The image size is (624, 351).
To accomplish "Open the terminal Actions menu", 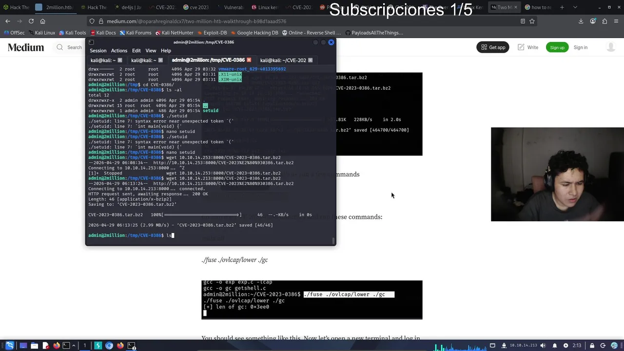I will [119, 51].
